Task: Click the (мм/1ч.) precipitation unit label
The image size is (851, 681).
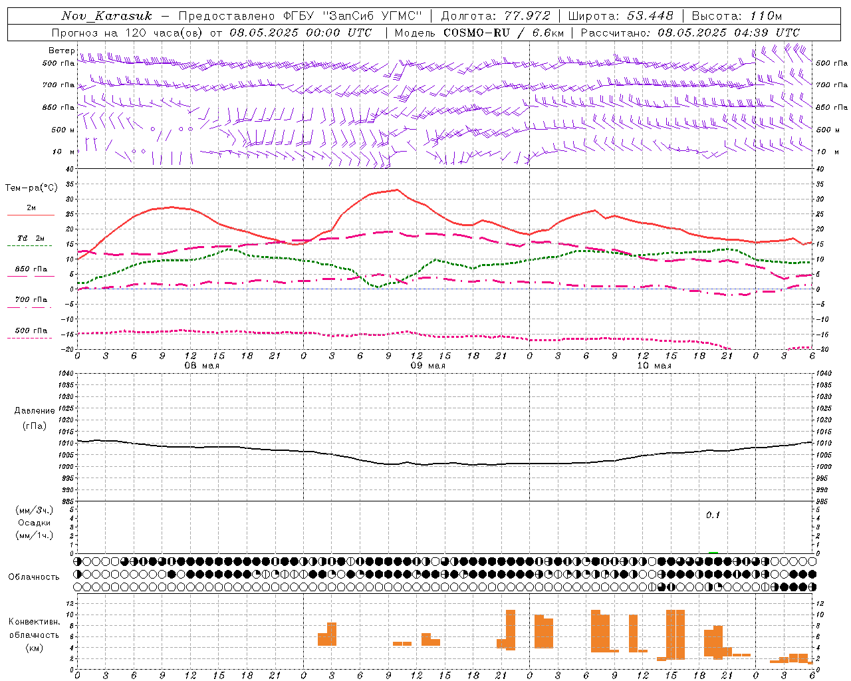Action: [34, 536]
